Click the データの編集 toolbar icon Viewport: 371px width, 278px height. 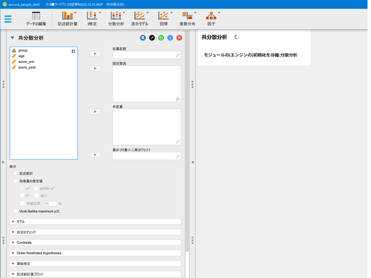36,19
